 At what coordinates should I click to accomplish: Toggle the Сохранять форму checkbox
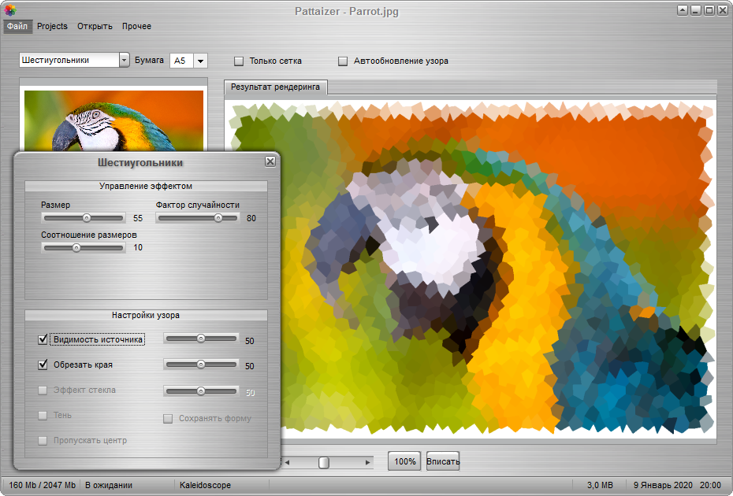(x=168, y=419)
